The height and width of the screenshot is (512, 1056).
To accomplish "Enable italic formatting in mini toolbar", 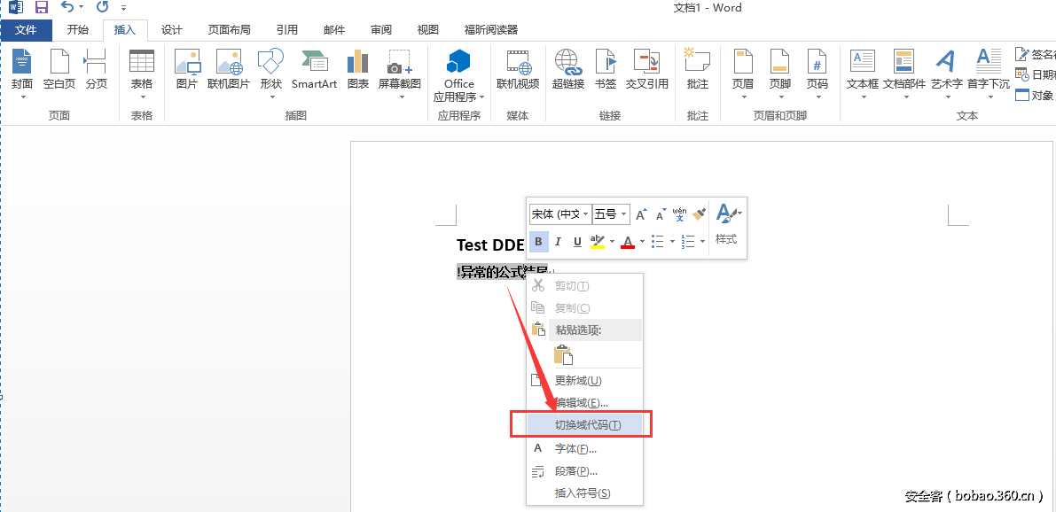I will [x=558, y=241].
